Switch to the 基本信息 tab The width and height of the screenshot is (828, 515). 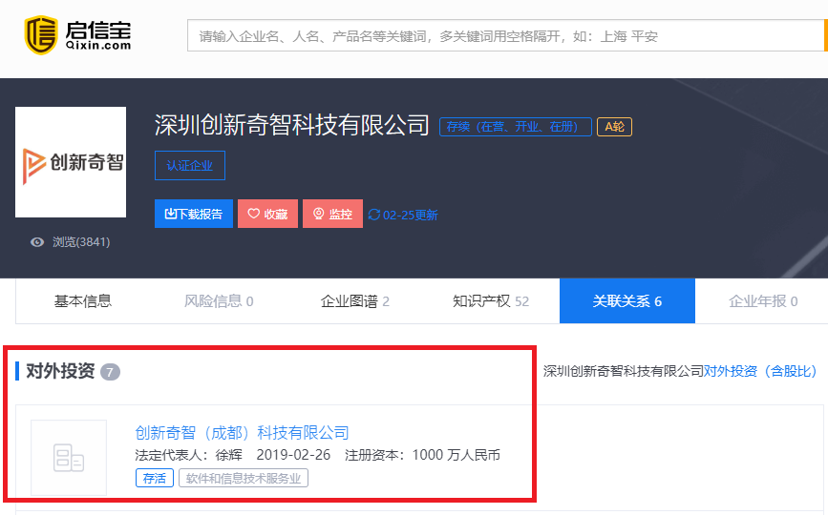[83, 301]
